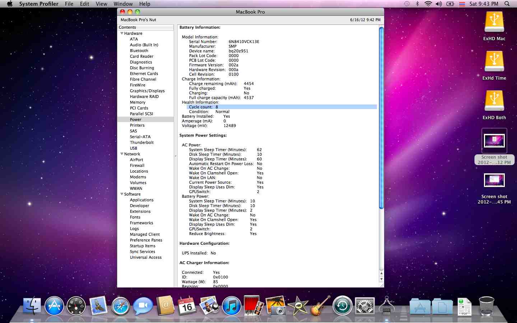Click the Bluetooth menu bar icon

pos(417,4)
